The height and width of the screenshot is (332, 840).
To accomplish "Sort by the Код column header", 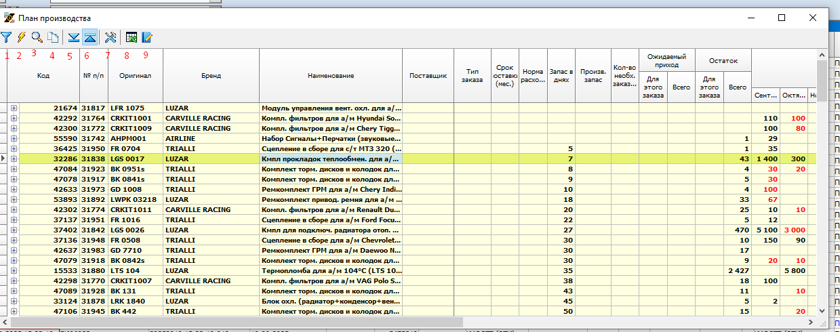I will pos(43,76).
